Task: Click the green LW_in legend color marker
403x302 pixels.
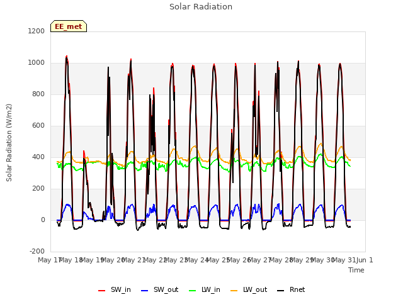Action: tap(193, 291)
